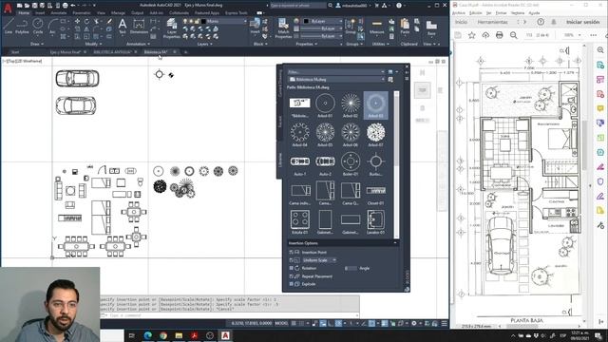Click the Herramientas button in Acrobat

[x=492, y=22]
